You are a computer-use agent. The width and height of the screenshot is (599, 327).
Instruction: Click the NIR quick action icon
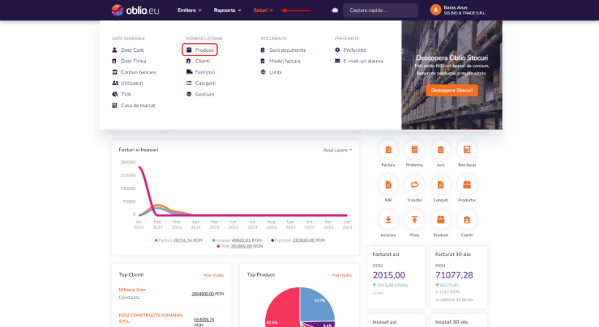(x=388, y=185)
